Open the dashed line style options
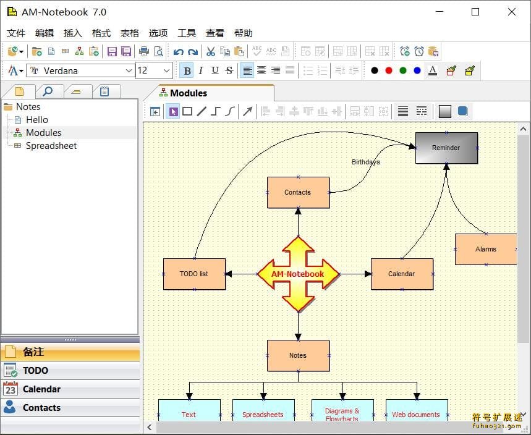531x435 pixels. tap(422, 111)
